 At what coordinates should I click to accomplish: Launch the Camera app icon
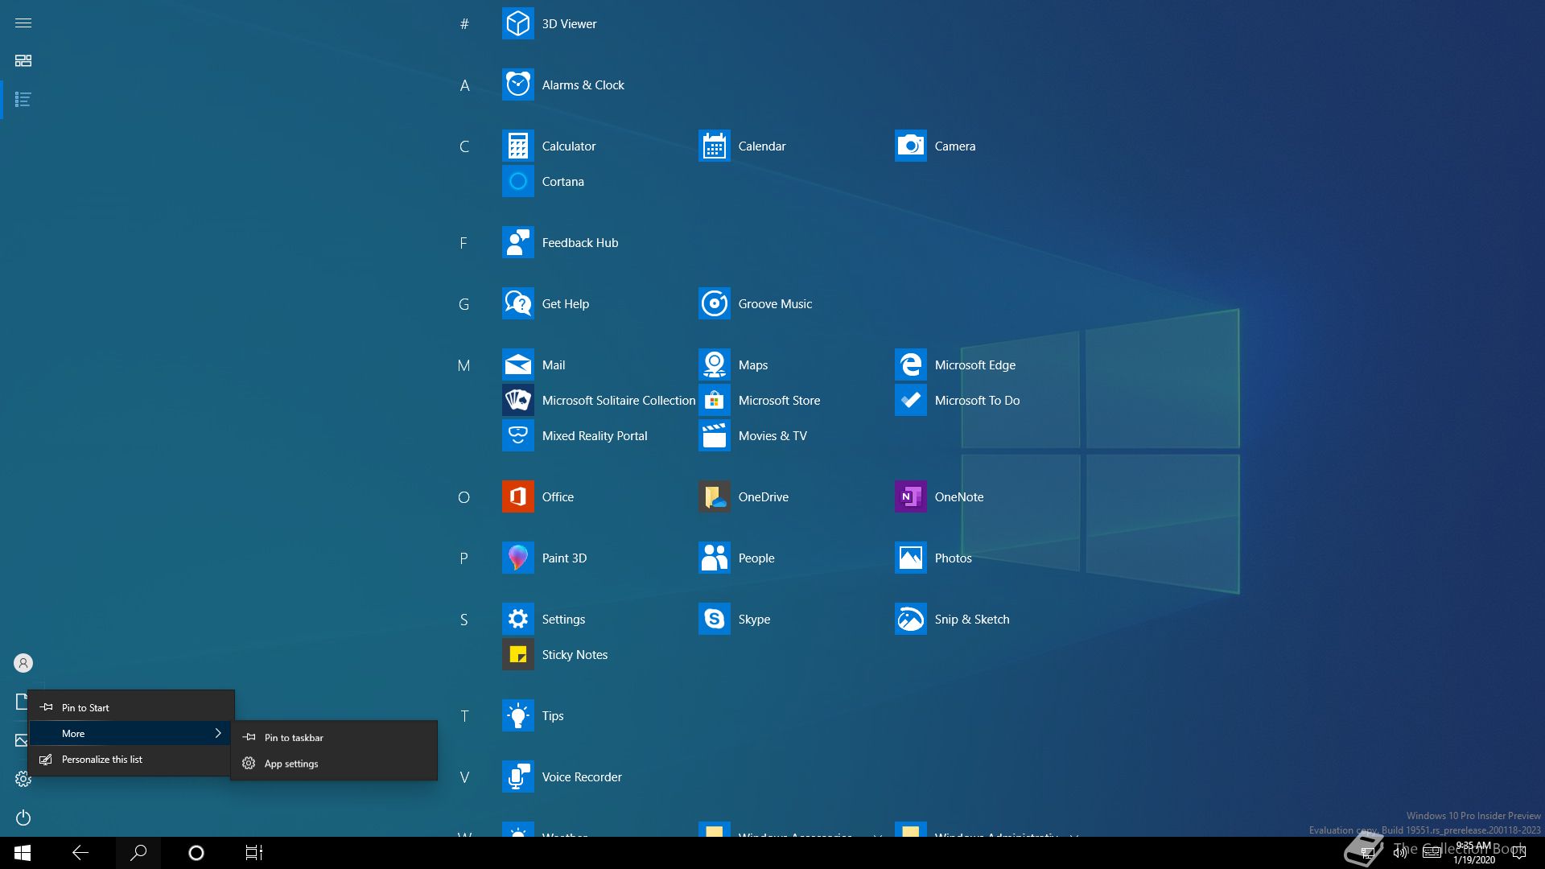click(910, 146)
